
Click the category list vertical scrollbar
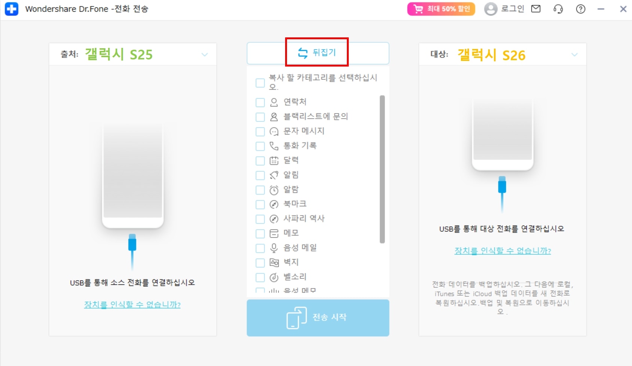(x=382, y=169)
